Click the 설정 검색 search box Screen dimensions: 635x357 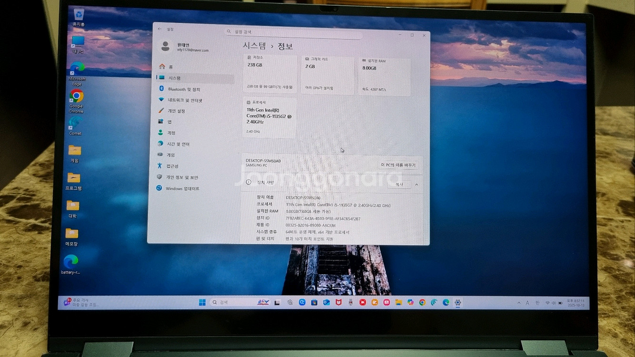(293, 32)
